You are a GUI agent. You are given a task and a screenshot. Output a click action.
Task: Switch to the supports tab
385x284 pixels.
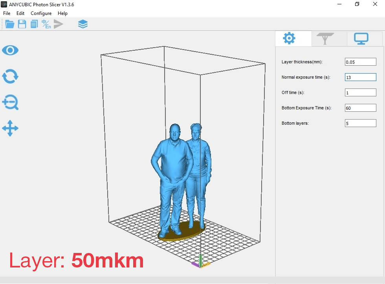325,39
